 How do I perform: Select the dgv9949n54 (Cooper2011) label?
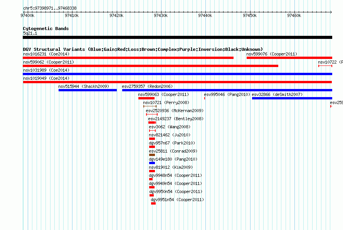pos(175,183)
